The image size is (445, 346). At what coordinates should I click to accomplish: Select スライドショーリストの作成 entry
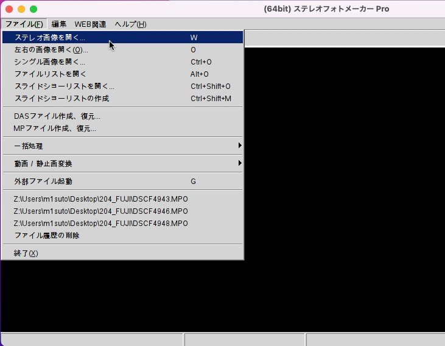pyautogui.click(x=122, y=99)
